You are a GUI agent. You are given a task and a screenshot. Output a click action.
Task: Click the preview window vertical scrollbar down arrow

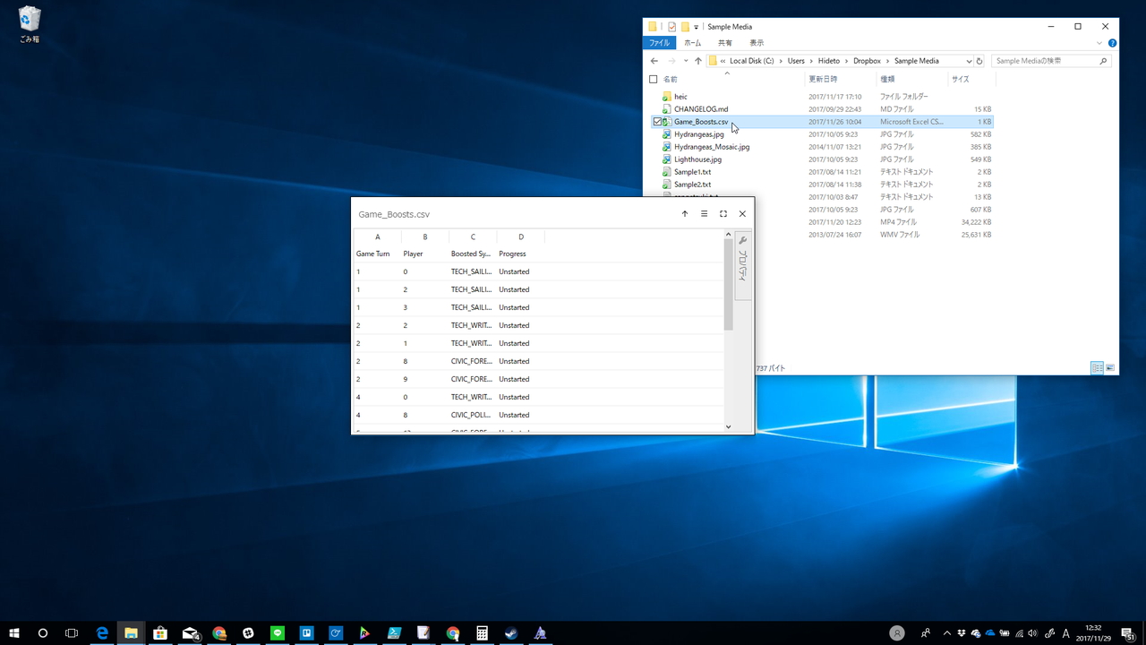(x=728, y=427)
